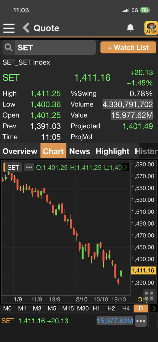Image resolution: width=158 pixels, height=342 pixels.
Task: Click the SET symbol search field
Action: pyautogui.click(x=55, y=47)
